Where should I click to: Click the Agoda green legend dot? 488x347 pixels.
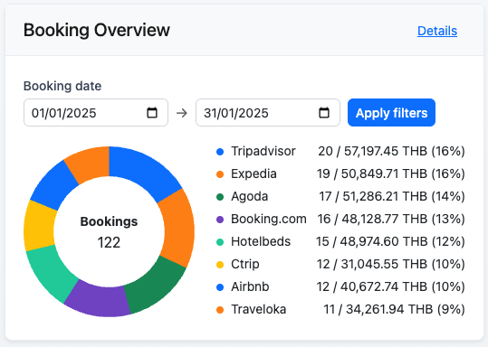[220, 197]
